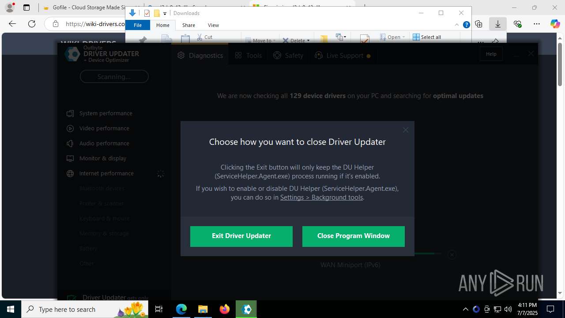This screenshot has width=565, height=318.
Task: Open Copilot icon in Edge
Action: (555, 24)
